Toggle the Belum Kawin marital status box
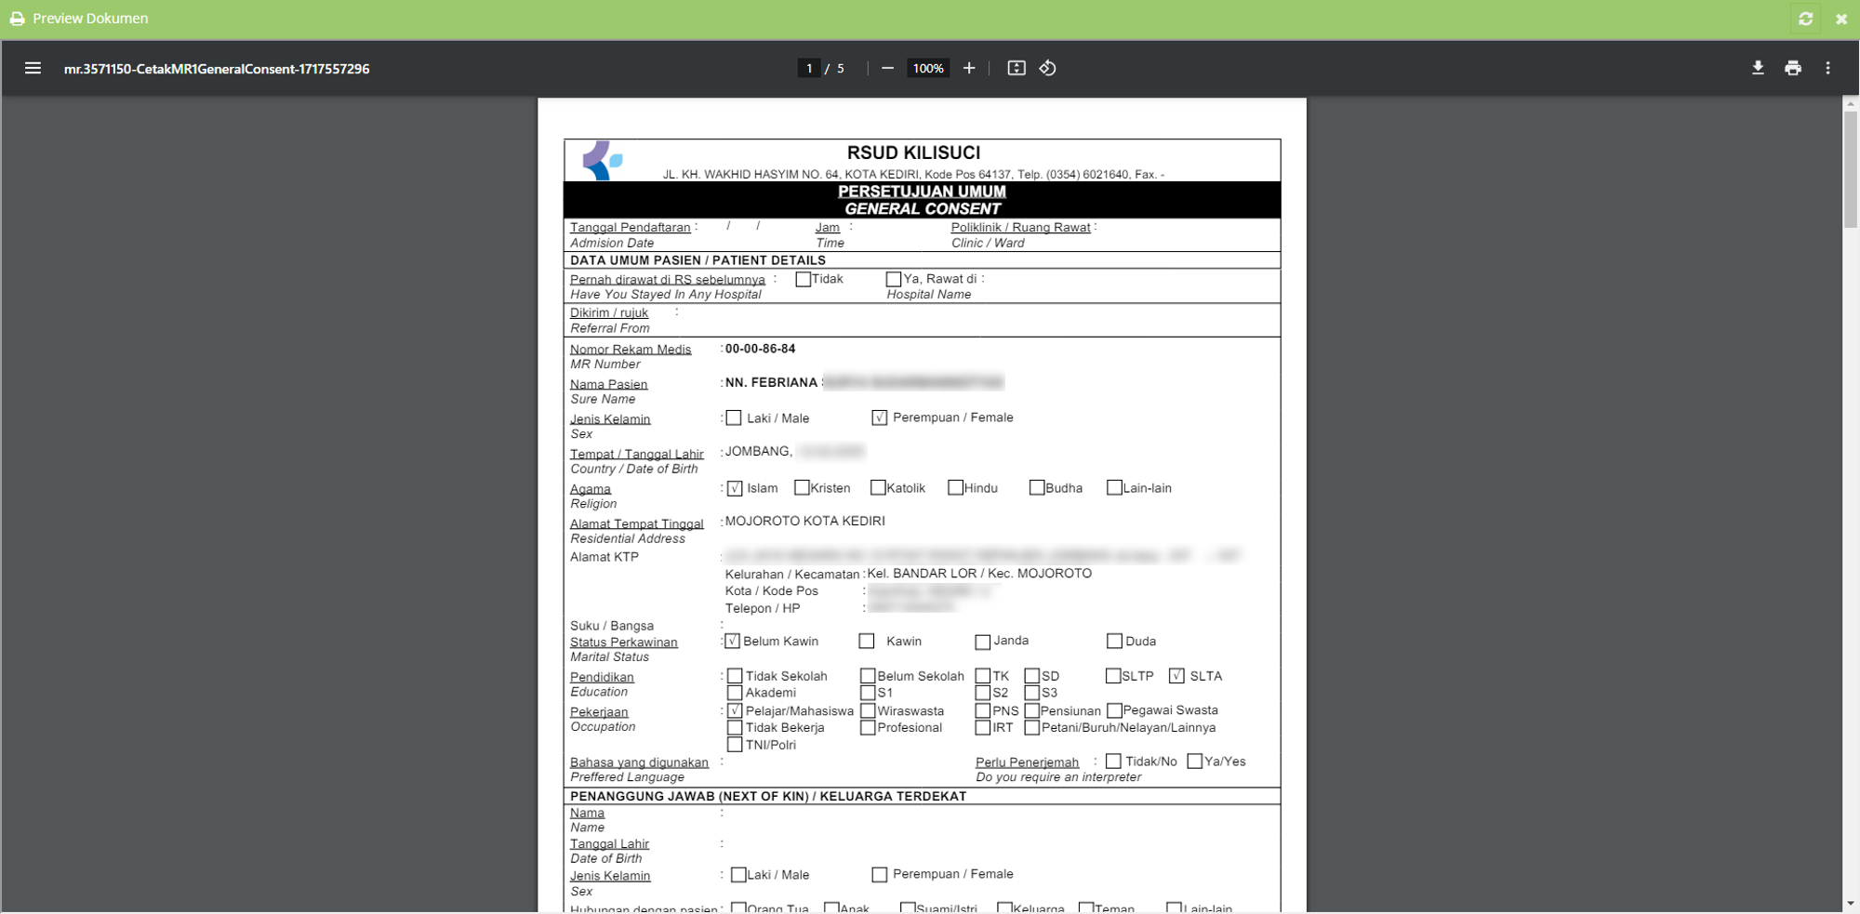The height and width of the screenshot is (914, 1860). pyautogui.click(x=733, y=642)
